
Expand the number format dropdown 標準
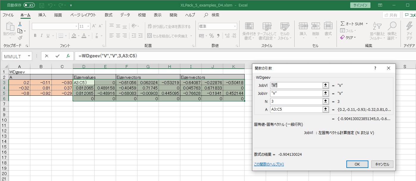pos(234,26)
